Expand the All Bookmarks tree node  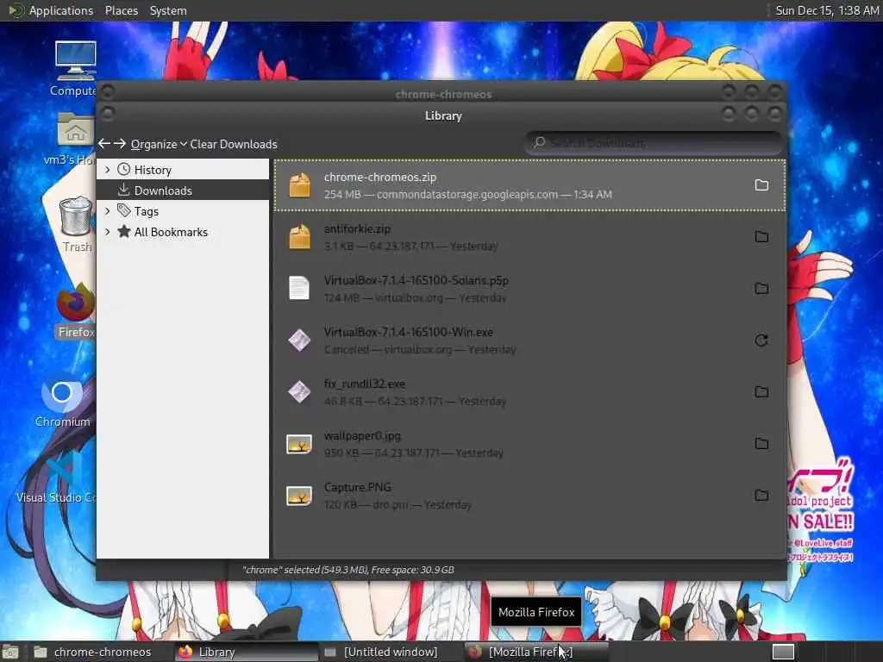click(x=108, y=232)
